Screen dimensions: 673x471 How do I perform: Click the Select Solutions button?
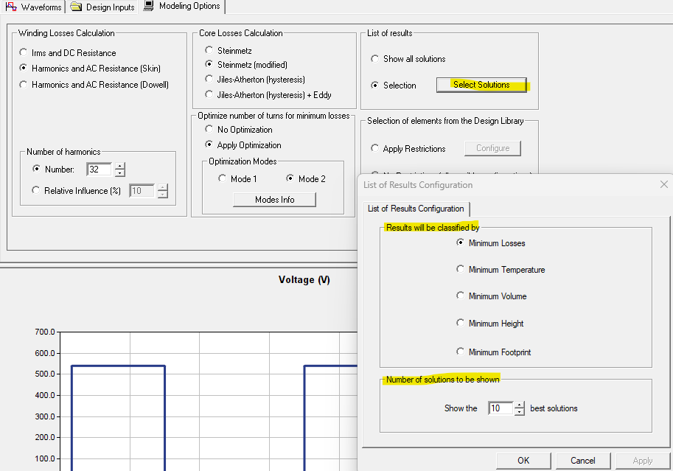480,85
